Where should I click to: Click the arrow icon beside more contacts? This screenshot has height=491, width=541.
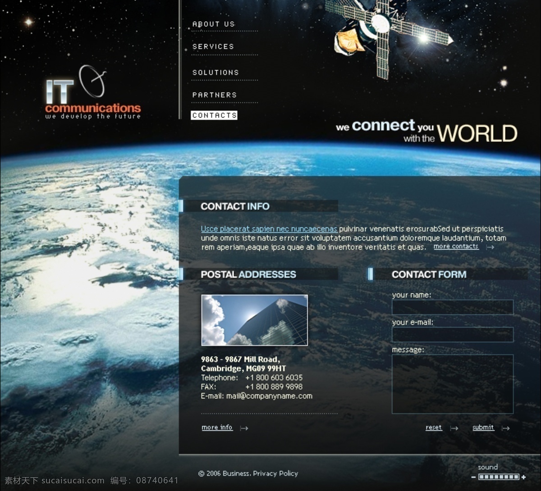[x=490, y=247]
